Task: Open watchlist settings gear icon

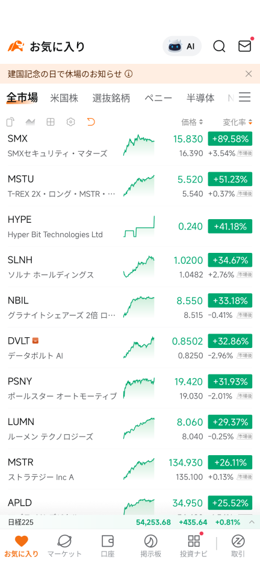Action: click(x=70, y=122)
